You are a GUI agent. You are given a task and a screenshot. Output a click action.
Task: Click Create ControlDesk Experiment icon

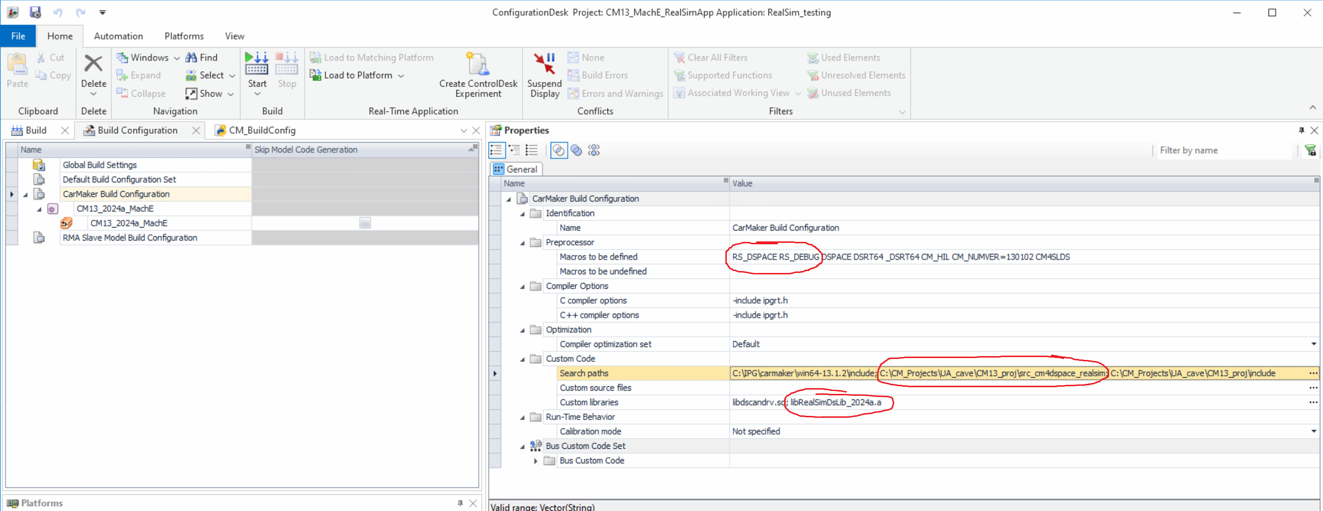pos(478,64)
